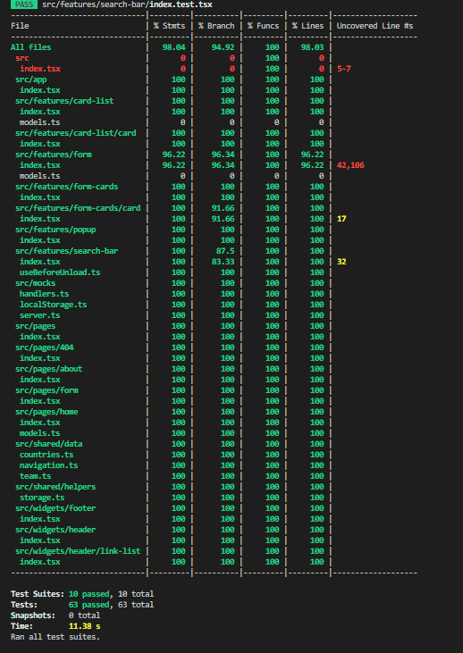Select the useBeforeUnload.ts file row
This screenshot has width=463, height=653.
(60, 272)
